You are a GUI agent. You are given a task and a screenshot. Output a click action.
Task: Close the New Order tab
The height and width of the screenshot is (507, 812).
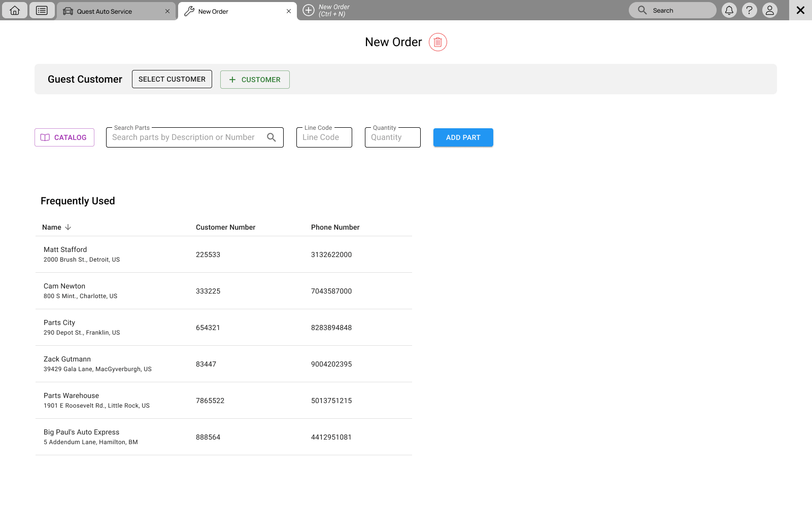click(x=289, y=11)
